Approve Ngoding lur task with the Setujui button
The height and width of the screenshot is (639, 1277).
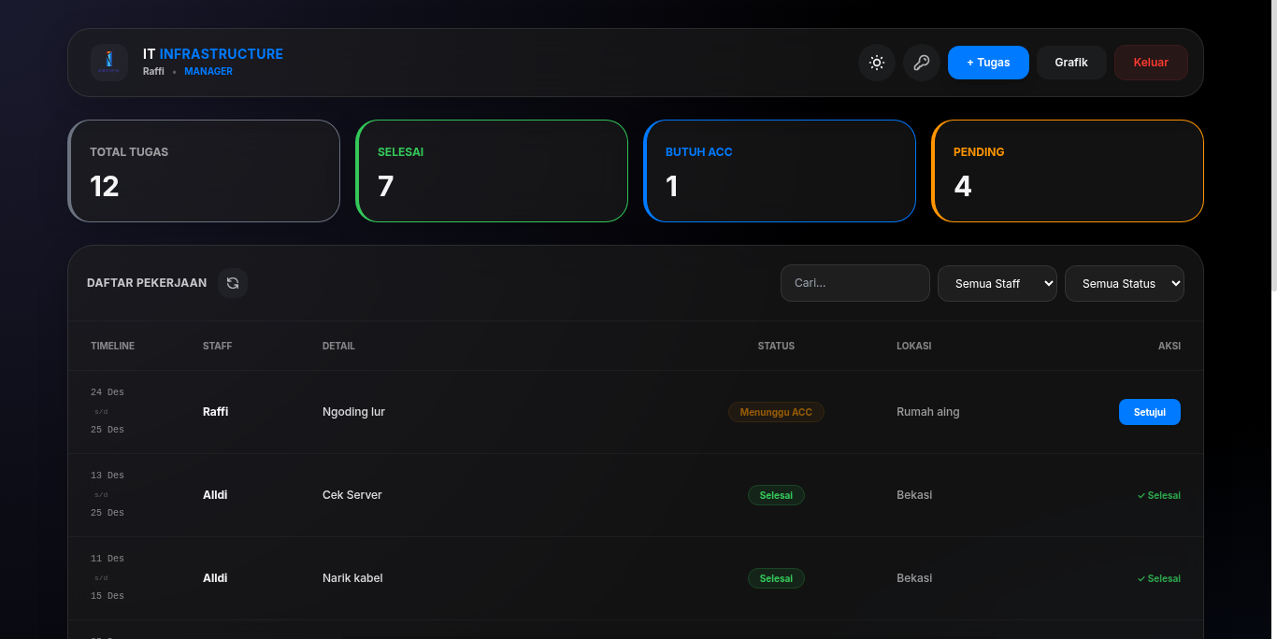click(x=1149, y=411)
